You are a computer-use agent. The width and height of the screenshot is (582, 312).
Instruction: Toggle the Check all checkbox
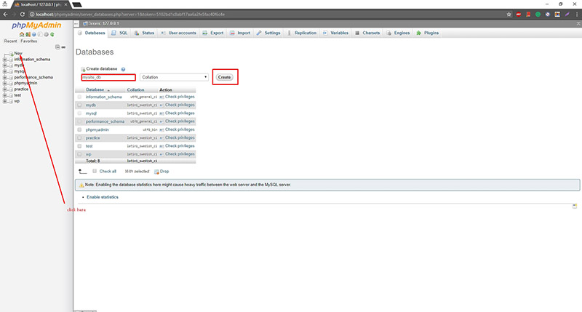pos(95,171)
